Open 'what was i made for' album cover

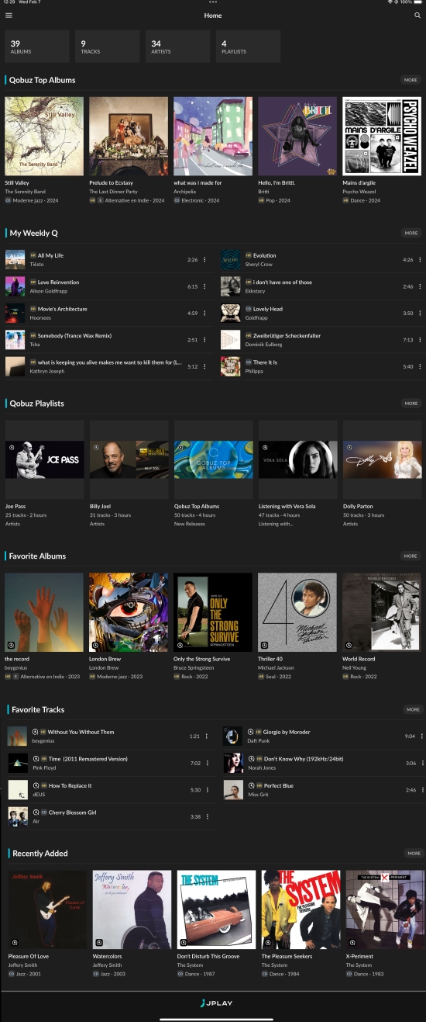[213, 136]
